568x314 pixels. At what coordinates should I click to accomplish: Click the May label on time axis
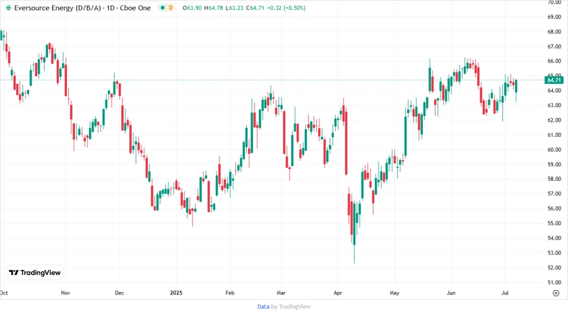pos(394,293)
